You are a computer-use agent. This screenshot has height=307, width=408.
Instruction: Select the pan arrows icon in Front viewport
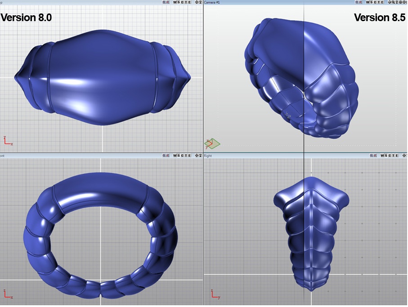[x=197, y=156]
